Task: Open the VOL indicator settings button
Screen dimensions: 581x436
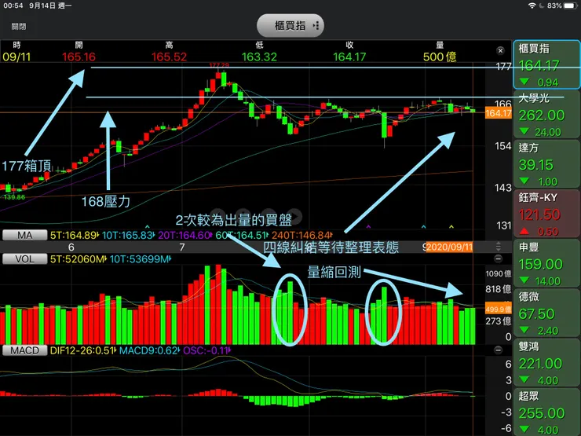Action: (x=25, y=258)
